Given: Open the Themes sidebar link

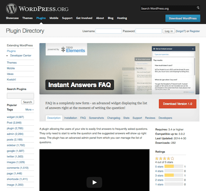Looking at the screenshot, I should (x=12, y=63).
